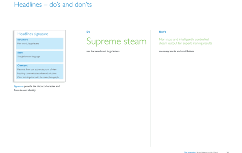Click "Straightforward language" text
Screen dimensions: 242x153
tap(28, 57)
